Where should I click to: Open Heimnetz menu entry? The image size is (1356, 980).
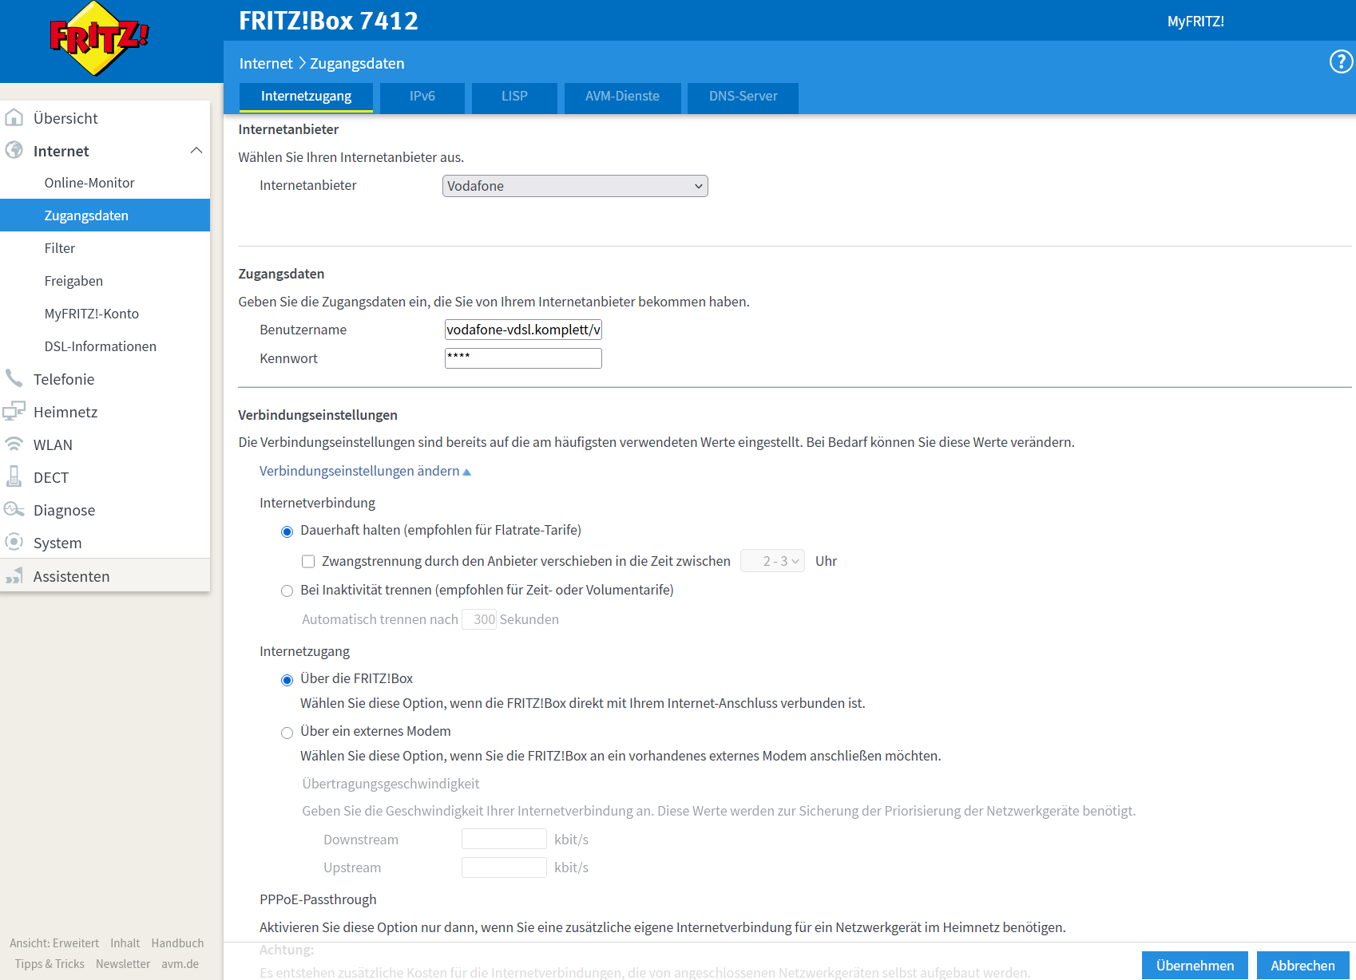tap(105, 412)
